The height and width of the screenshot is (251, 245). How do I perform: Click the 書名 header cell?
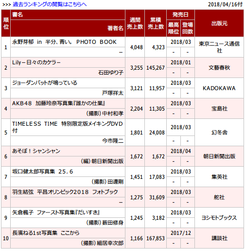click(68, 15)
